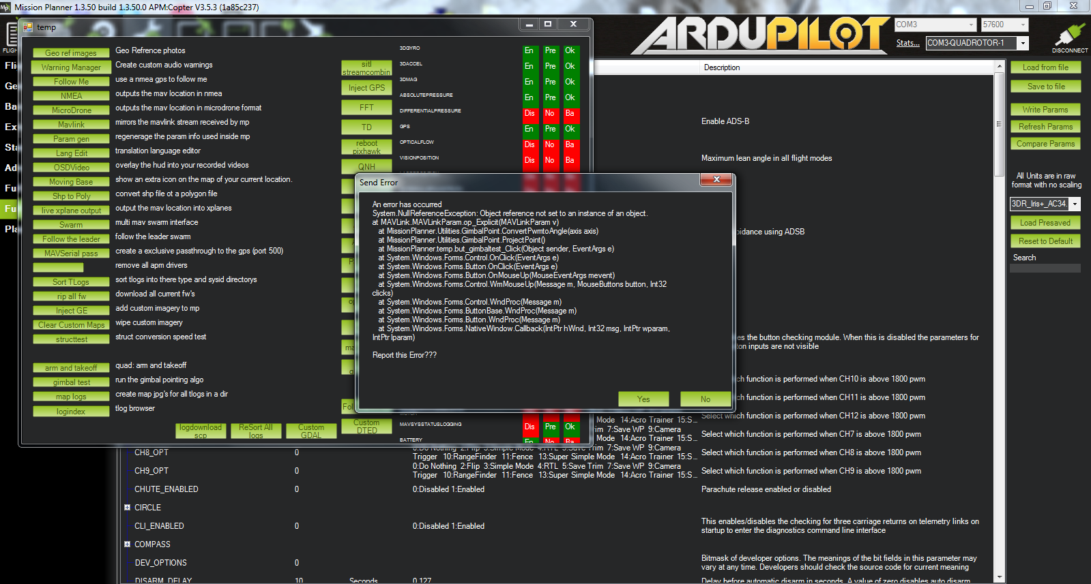Select the DEV_OPTIONS parameter row

pyautogui.click(x=557, y=563)
